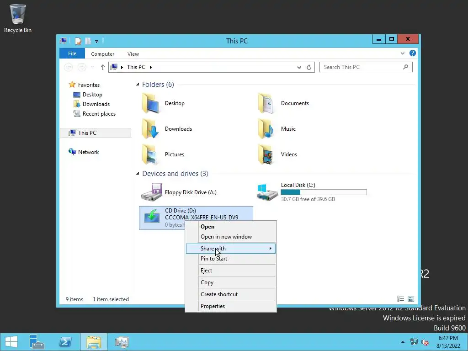The image size is (468, 351).
Task: Click the network tray icon
Action: (x=414, y=342)
